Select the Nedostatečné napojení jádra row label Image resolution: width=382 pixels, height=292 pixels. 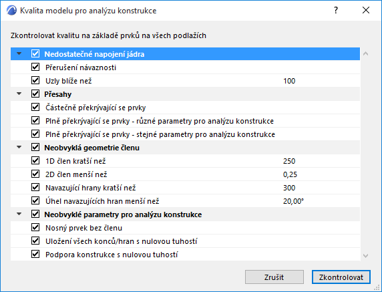[94, 54]
